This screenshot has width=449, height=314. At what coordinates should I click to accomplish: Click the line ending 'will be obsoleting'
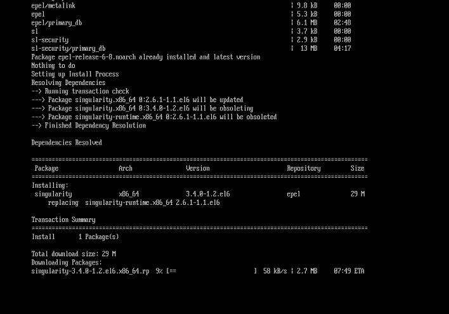tap(142, 108)
